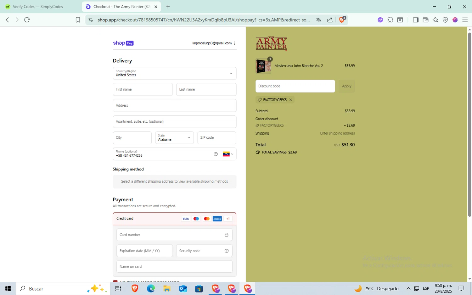Remove the FACTORYGEEKS discount code tag
Image resolution: width=472 pixels, height=295 pixels.
pos(291,100)
